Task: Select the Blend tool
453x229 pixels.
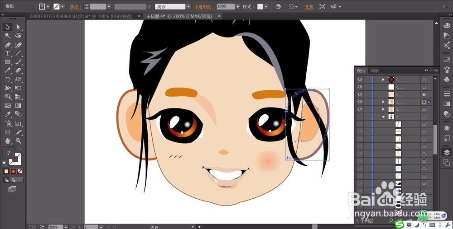Action: coord(18,114)
